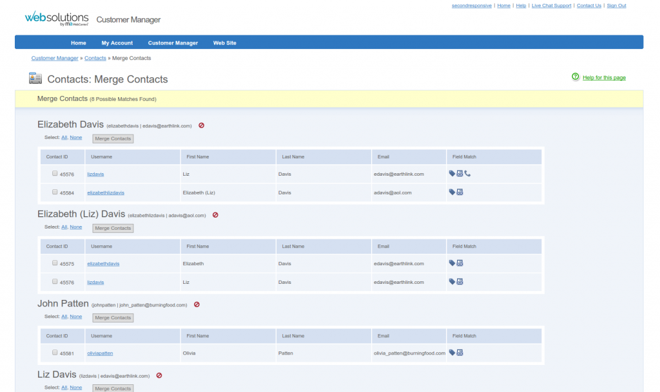Viewport: 660px width, 392px height.
Task: Click red ignore icon next to Liz Davis heading
Action: click(x=159, y=376)
